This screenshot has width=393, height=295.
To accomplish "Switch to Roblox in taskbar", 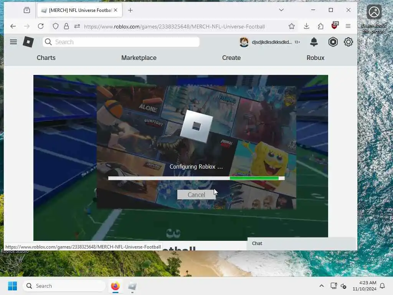I will pyautogui.click(x=132, y=286).
